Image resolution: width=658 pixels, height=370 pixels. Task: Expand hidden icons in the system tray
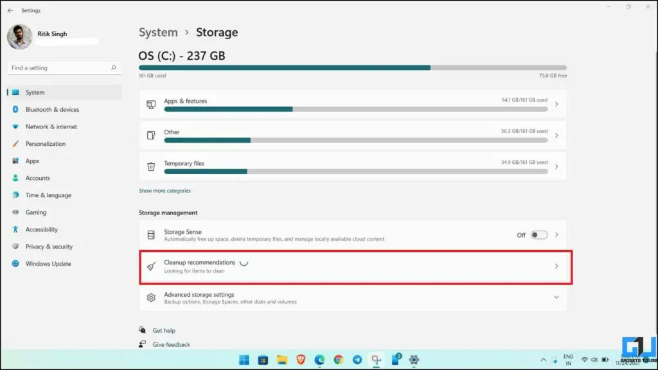543,360
